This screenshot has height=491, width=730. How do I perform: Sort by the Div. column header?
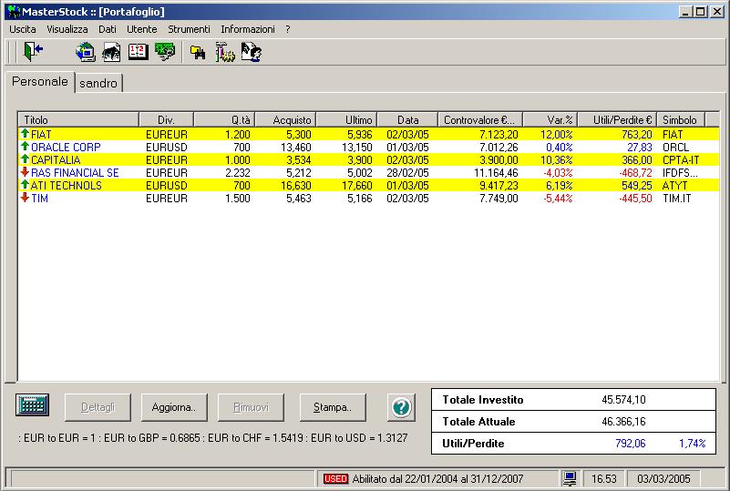(166, 119)
